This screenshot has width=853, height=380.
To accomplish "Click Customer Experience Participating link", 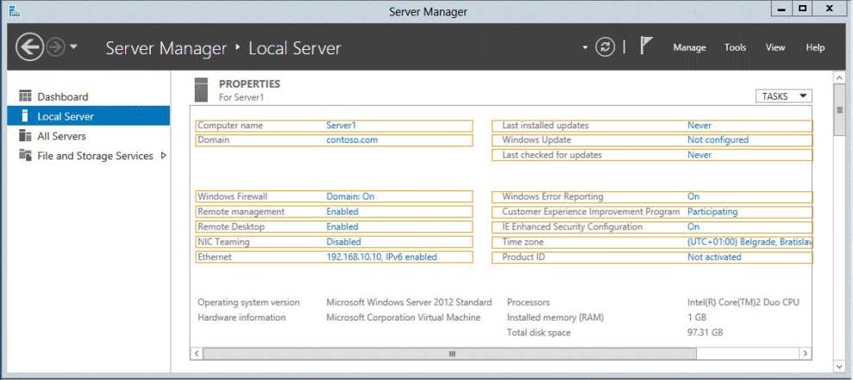I will [712, 211].
